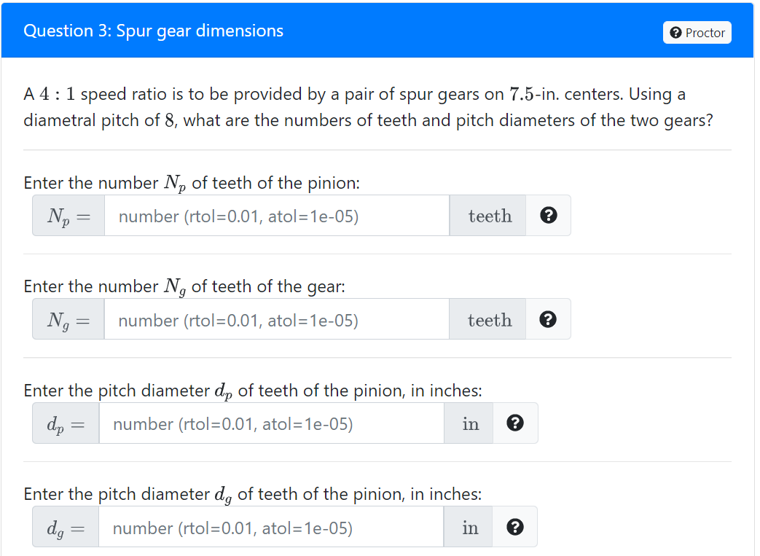Click the 'dp =' label prefix
Screen dimensions: 760x556
tap(66, 423)
